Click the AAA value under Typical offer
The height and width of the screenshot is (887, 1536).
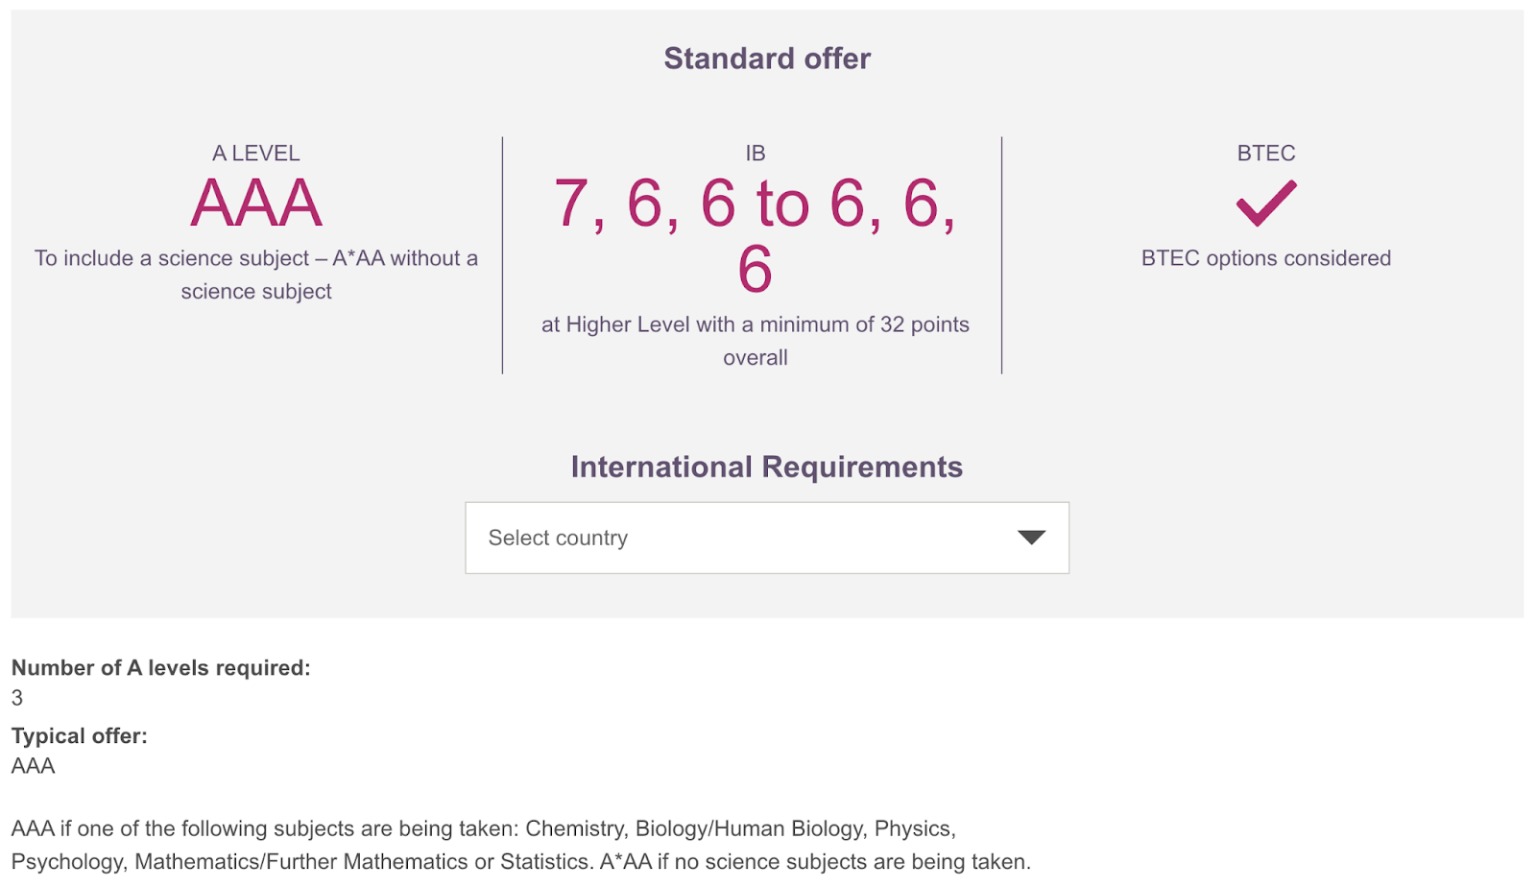pos(34,766)
